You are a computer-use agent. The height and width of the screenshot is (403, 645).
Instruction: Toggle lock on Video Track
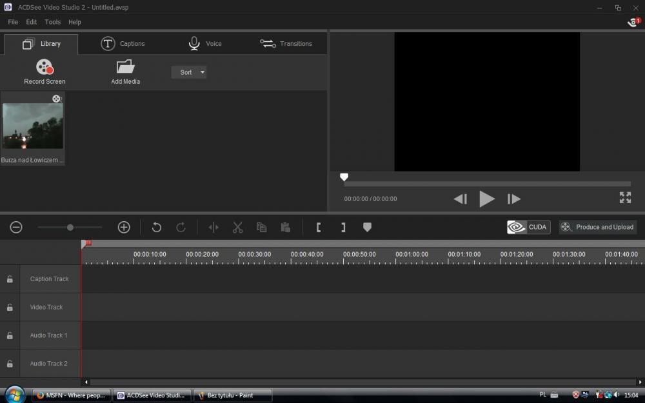tap(10, 308)
